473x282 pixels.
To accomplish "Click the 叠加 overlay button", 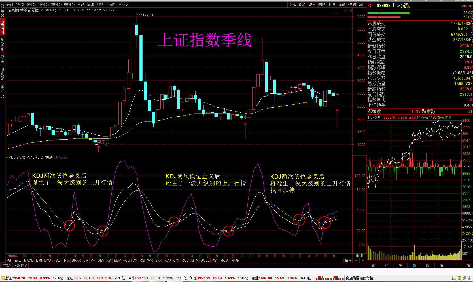I will coord(302,5).
